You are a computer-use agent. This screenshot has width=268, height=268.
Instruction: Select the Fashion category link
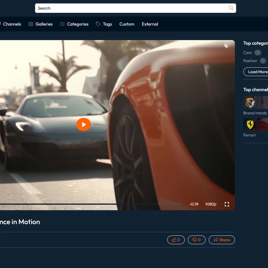(x=250, y=61)
